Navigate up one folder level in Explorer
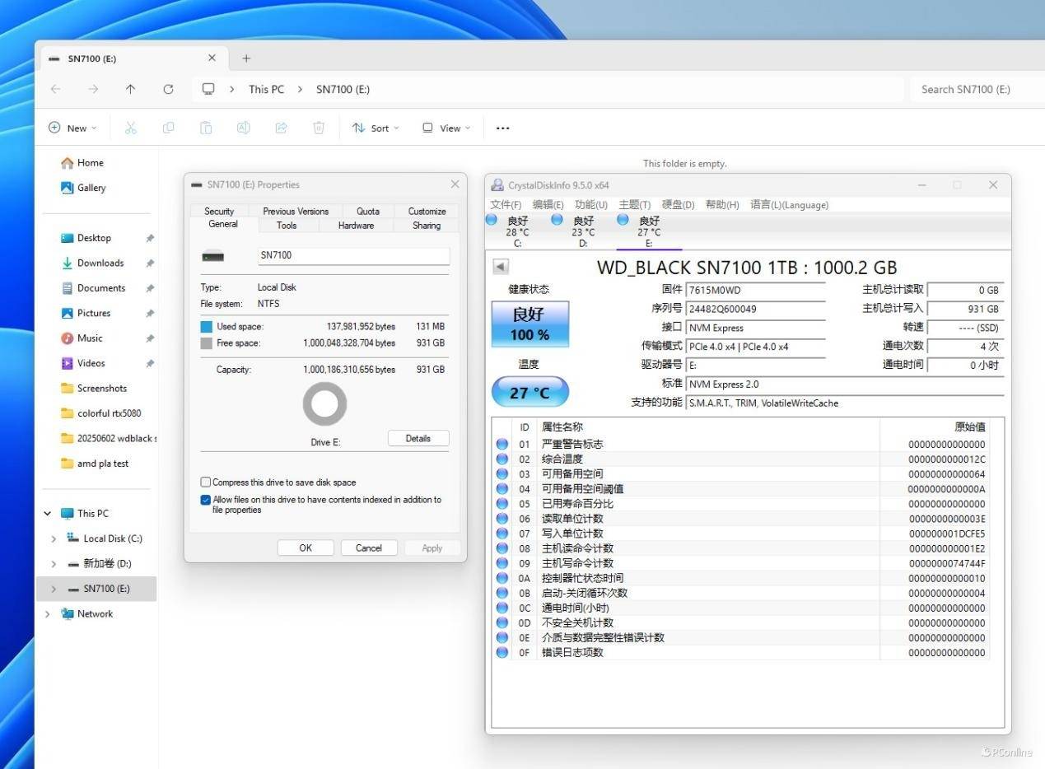The height and width of the screenshot is (769, 1045). (x=130, y=89)
